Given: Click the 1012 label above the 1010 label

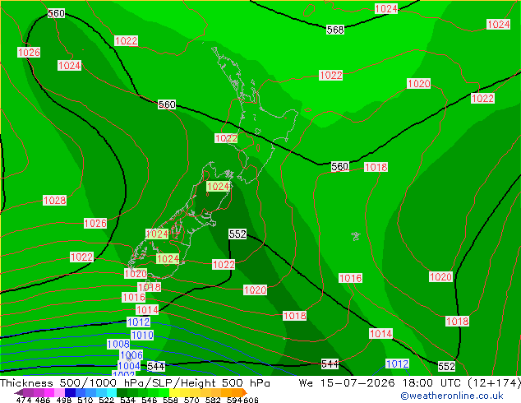Looking at the screenshot, I should pos(139,322).
